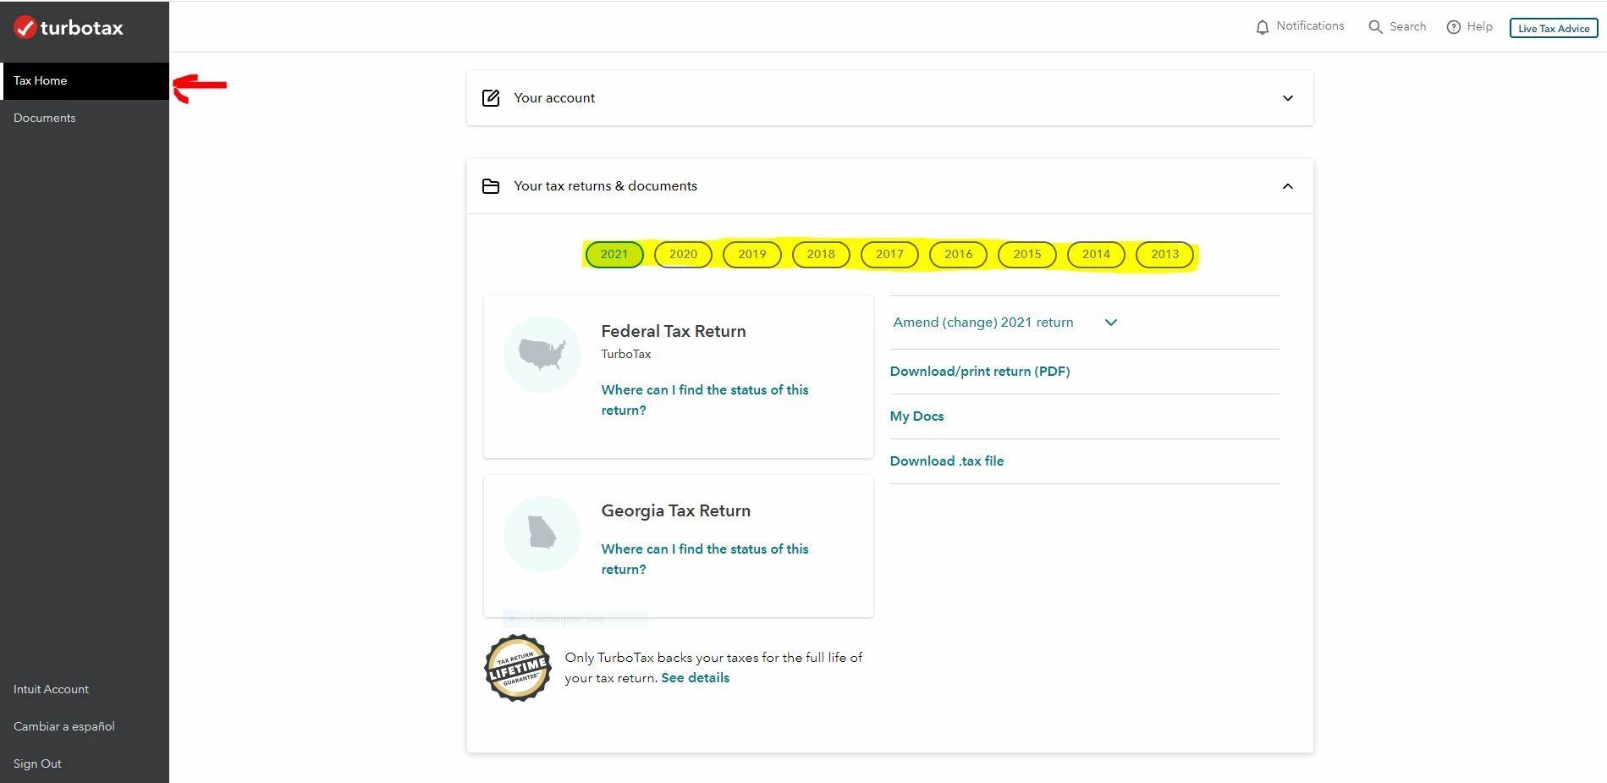Sign Out of TurboTax

(37, 764)
